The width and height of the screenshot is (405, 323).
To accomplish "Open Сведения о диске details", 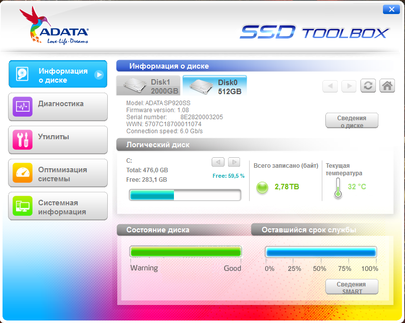I will point(352,121).
